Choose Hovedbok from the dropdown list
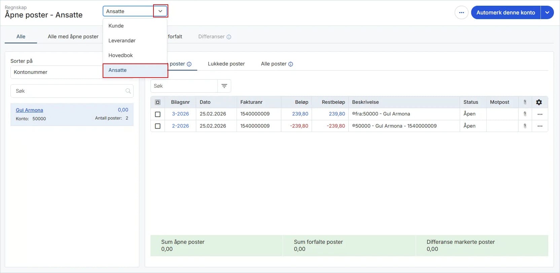The height and width of the screenshot is (273, 560). tap(135, 55)
